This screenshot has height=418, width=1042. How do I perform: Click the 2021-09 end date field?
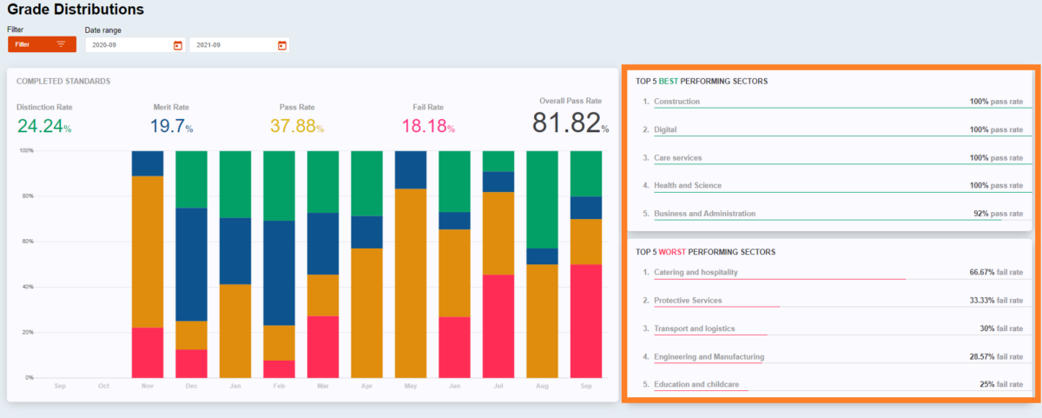click(x=230, y=45)
